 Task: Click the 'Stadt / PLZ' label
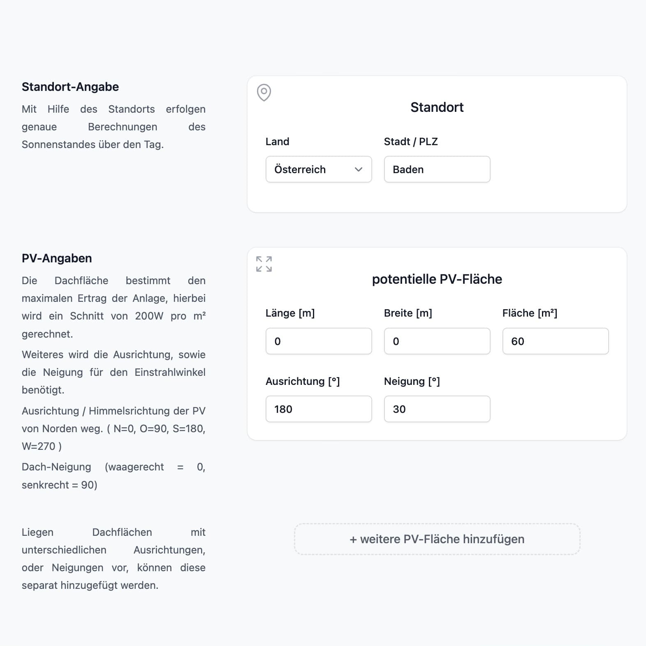[x=411, y=142]
